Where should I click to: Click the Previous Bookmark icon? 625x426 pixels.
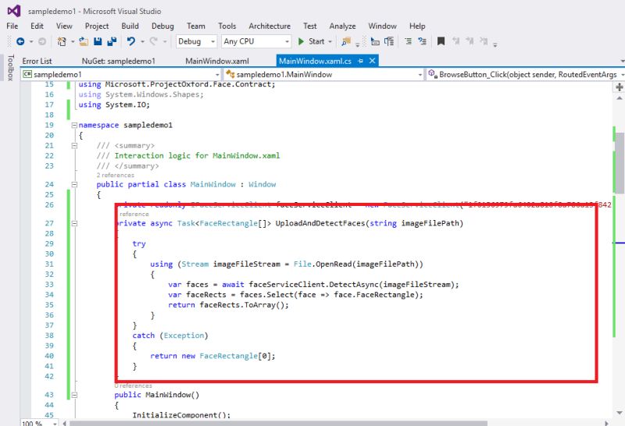[x=456, y=41]
